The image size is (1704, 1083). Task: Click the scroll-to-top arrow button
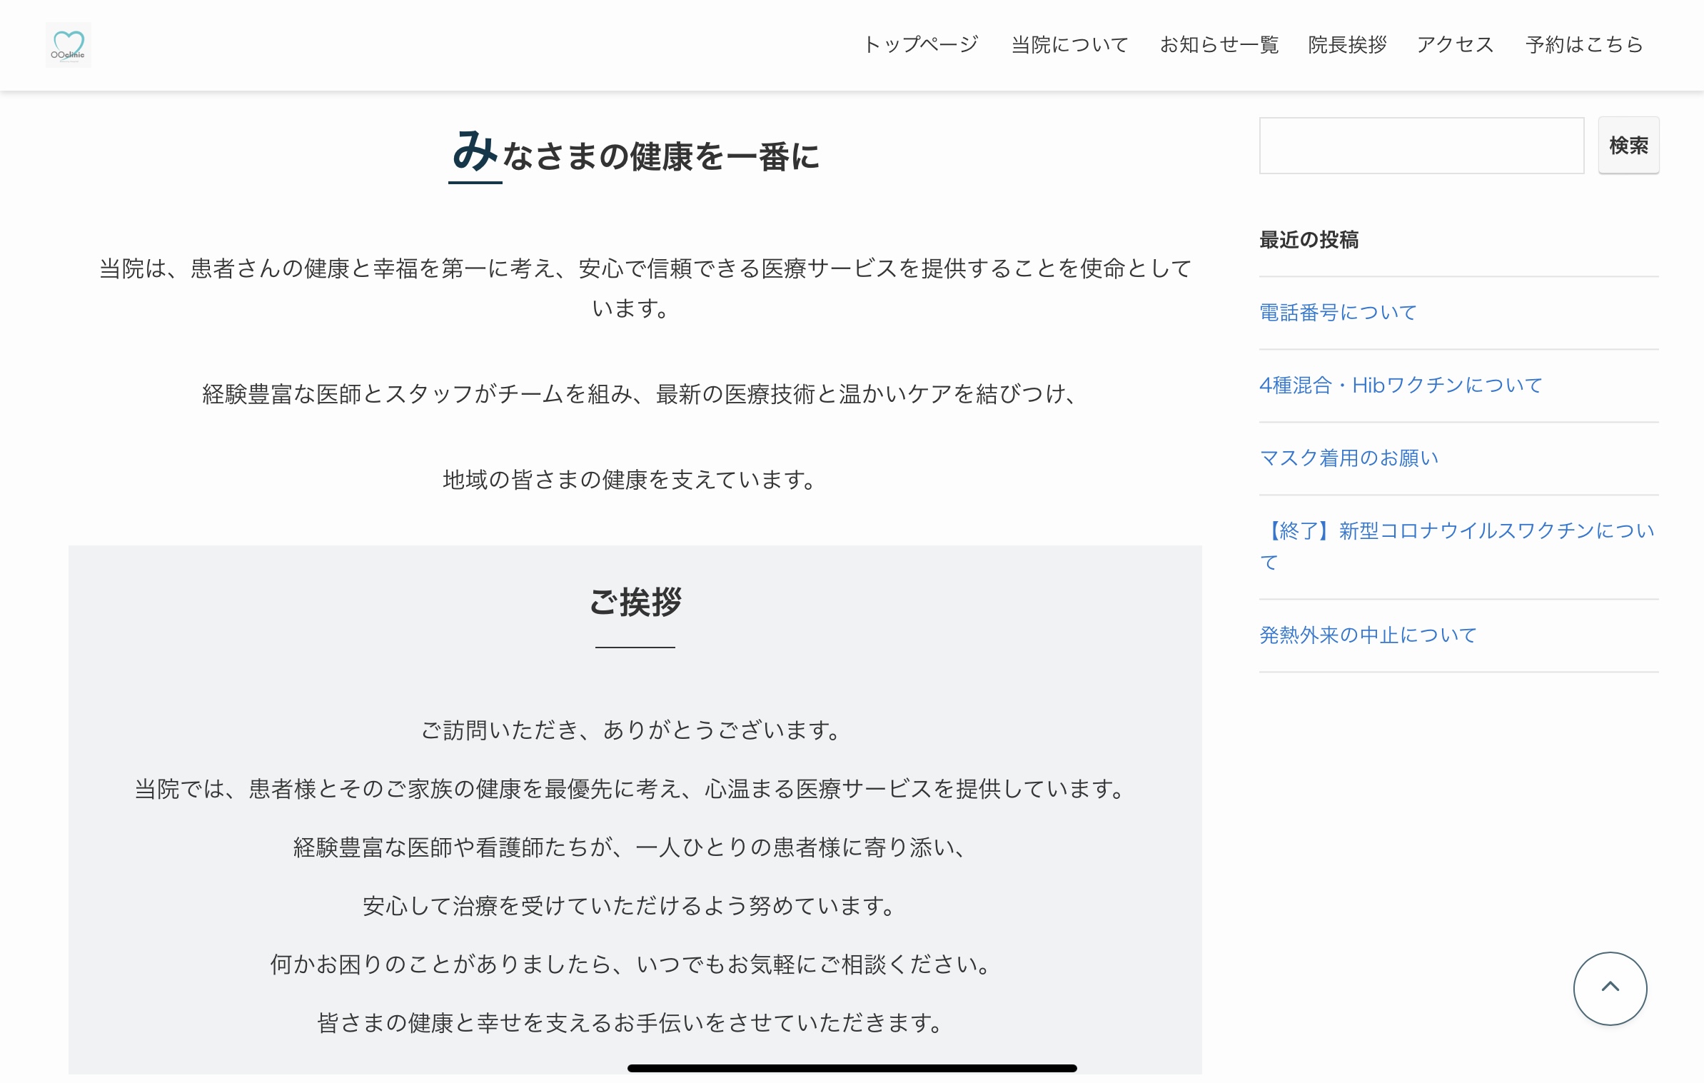pyautogui.click(x=1610, y=988)
